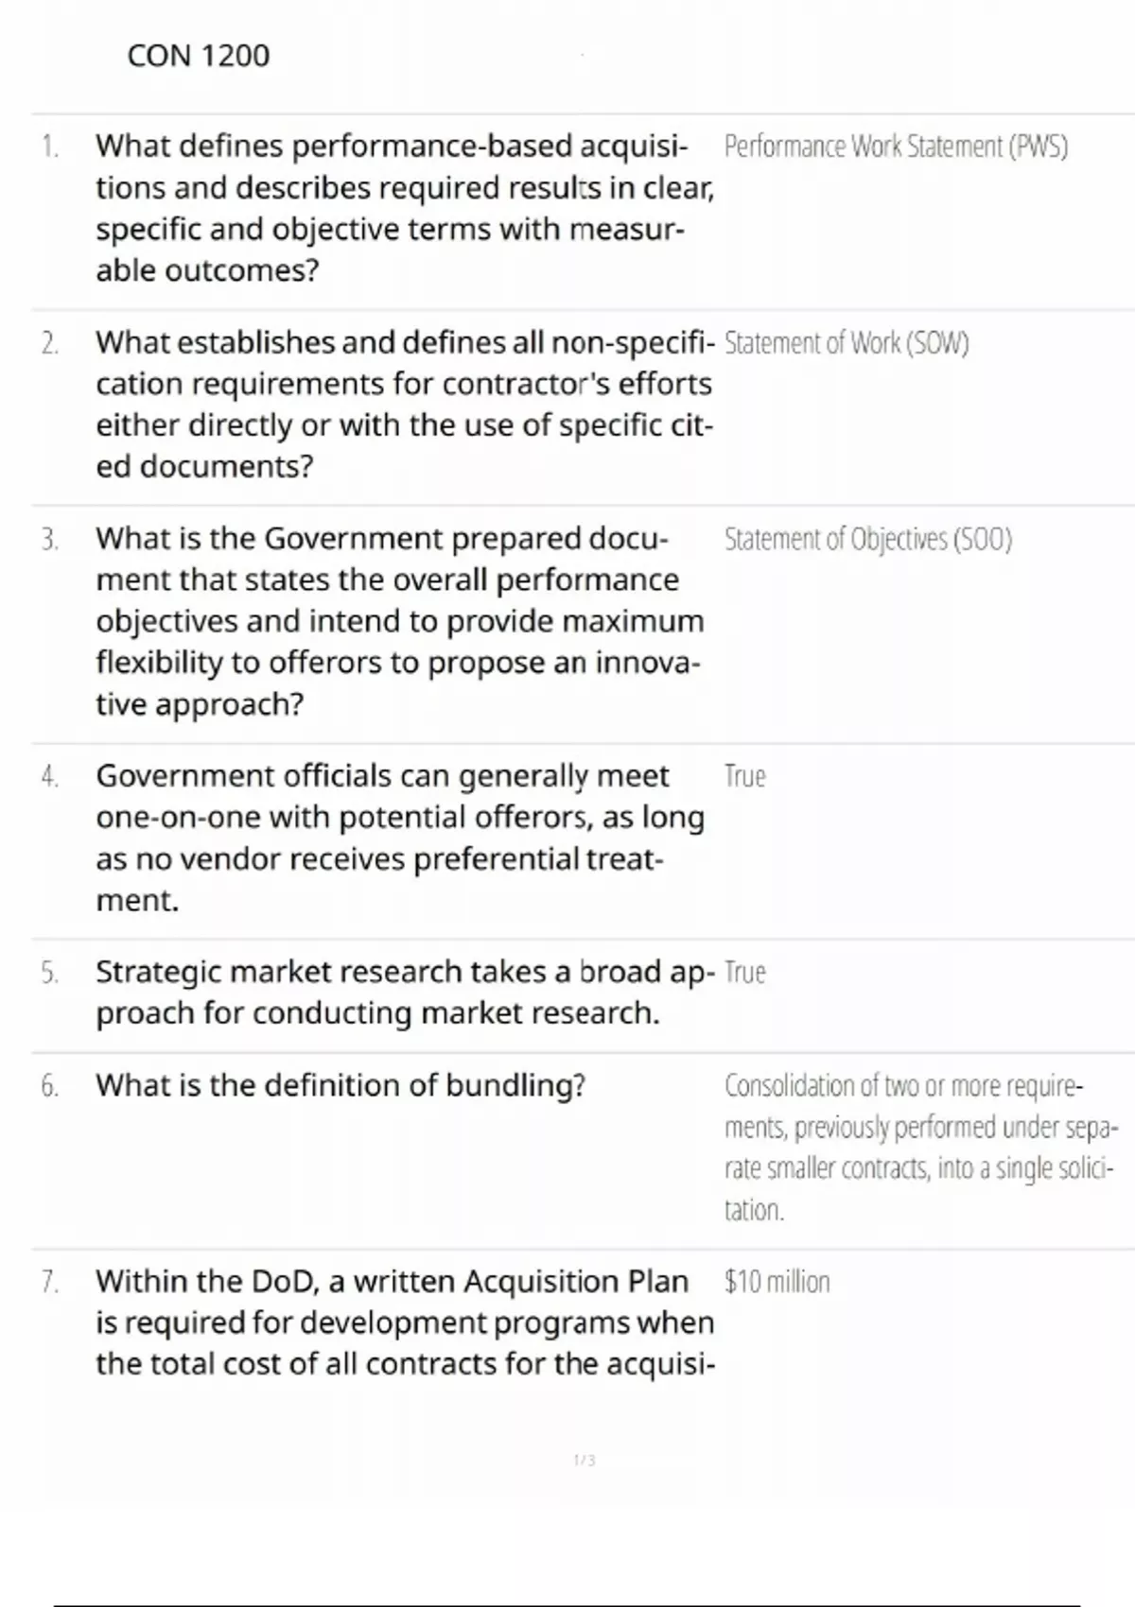Click the number 1 list marker
Viewport: 1135px width, 1607px height.
tap(49, 147)
